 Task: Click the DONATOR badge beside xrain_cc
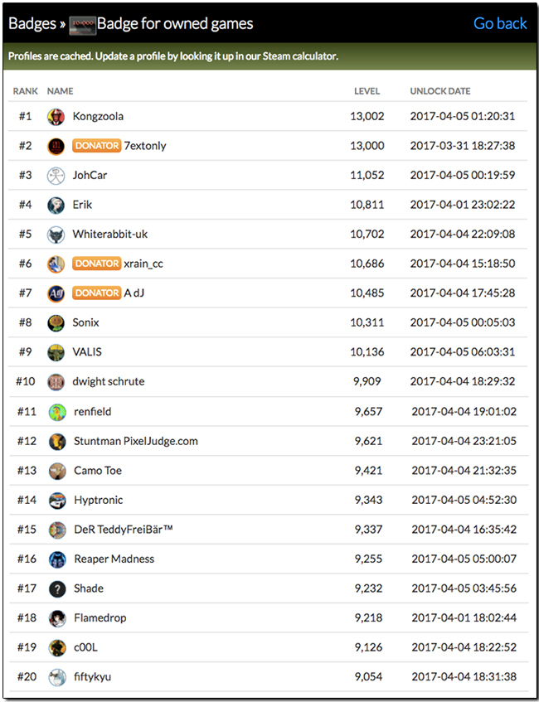[97, 264]
